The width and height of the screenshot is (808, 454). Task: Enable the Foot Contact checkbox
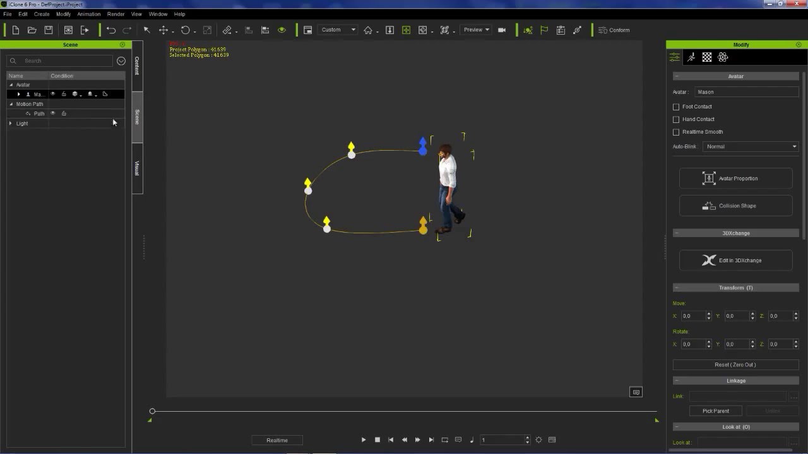coord(676,107)
